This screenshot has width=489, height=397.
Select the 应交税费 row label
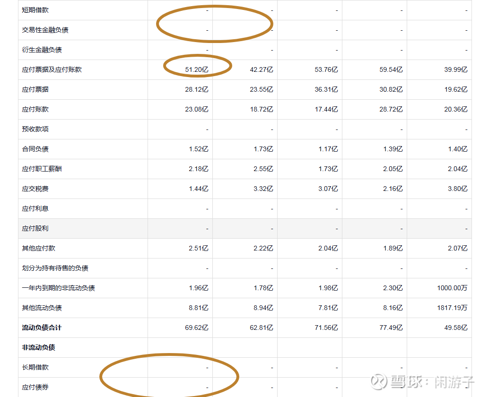click(35, 189)
